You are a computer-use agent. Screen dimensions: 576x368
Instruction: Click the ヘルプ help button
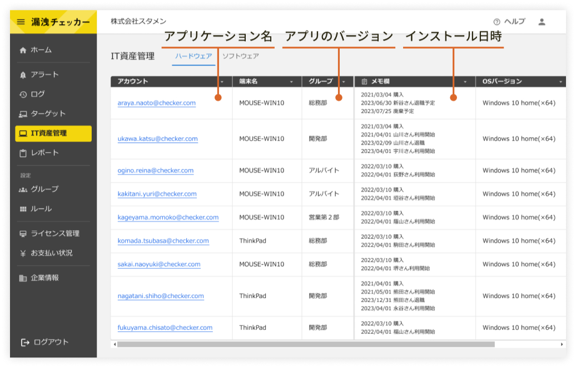click(509, 22)
